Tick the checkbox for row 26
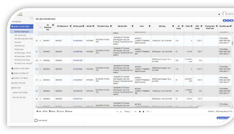 point(40,99)
